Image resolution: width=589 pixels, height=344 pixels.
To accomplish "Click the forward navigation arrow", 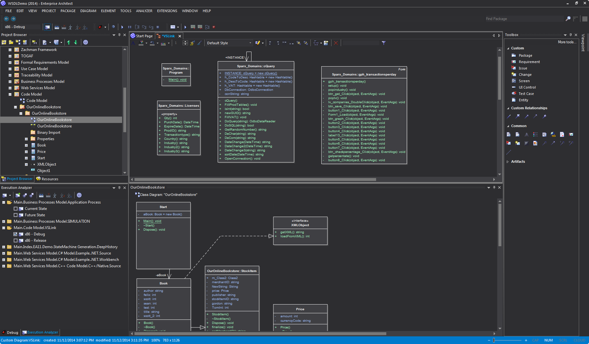I will pyautogui.click(x=13, y=19).
